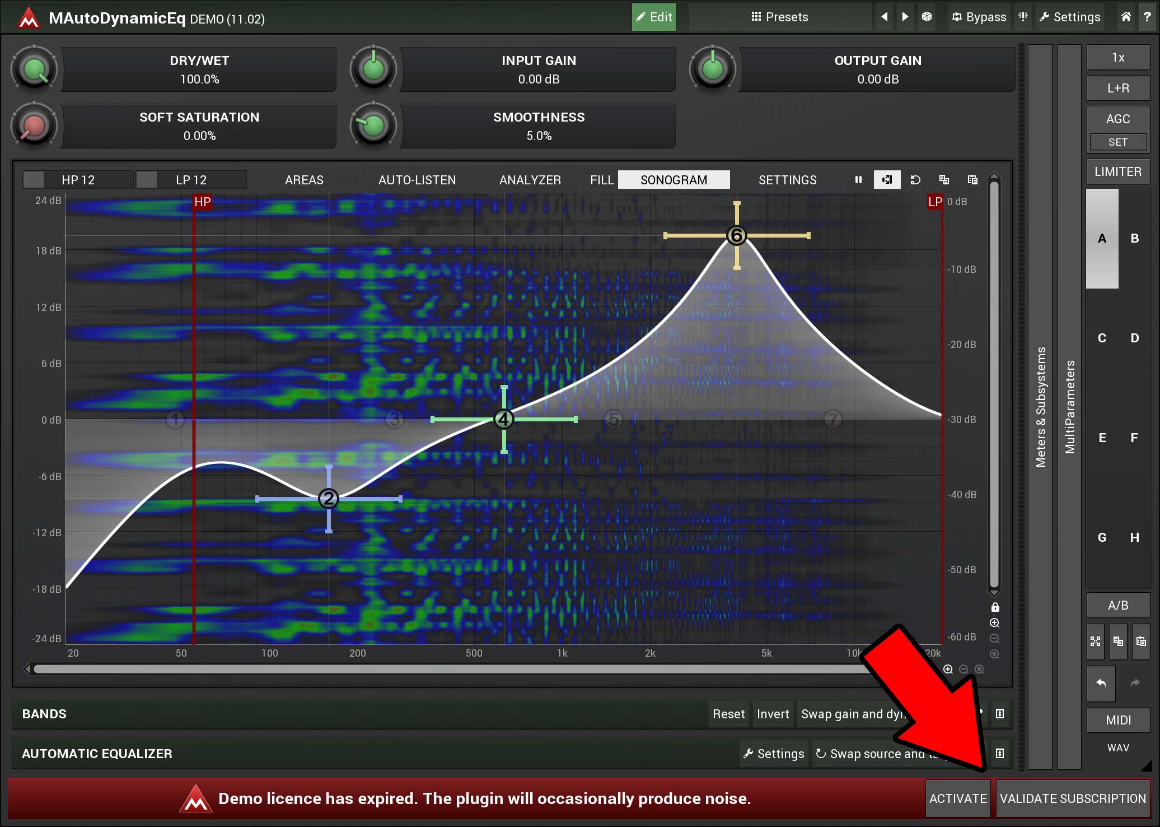Open the Presets dropdown

(x=779, y=17)
